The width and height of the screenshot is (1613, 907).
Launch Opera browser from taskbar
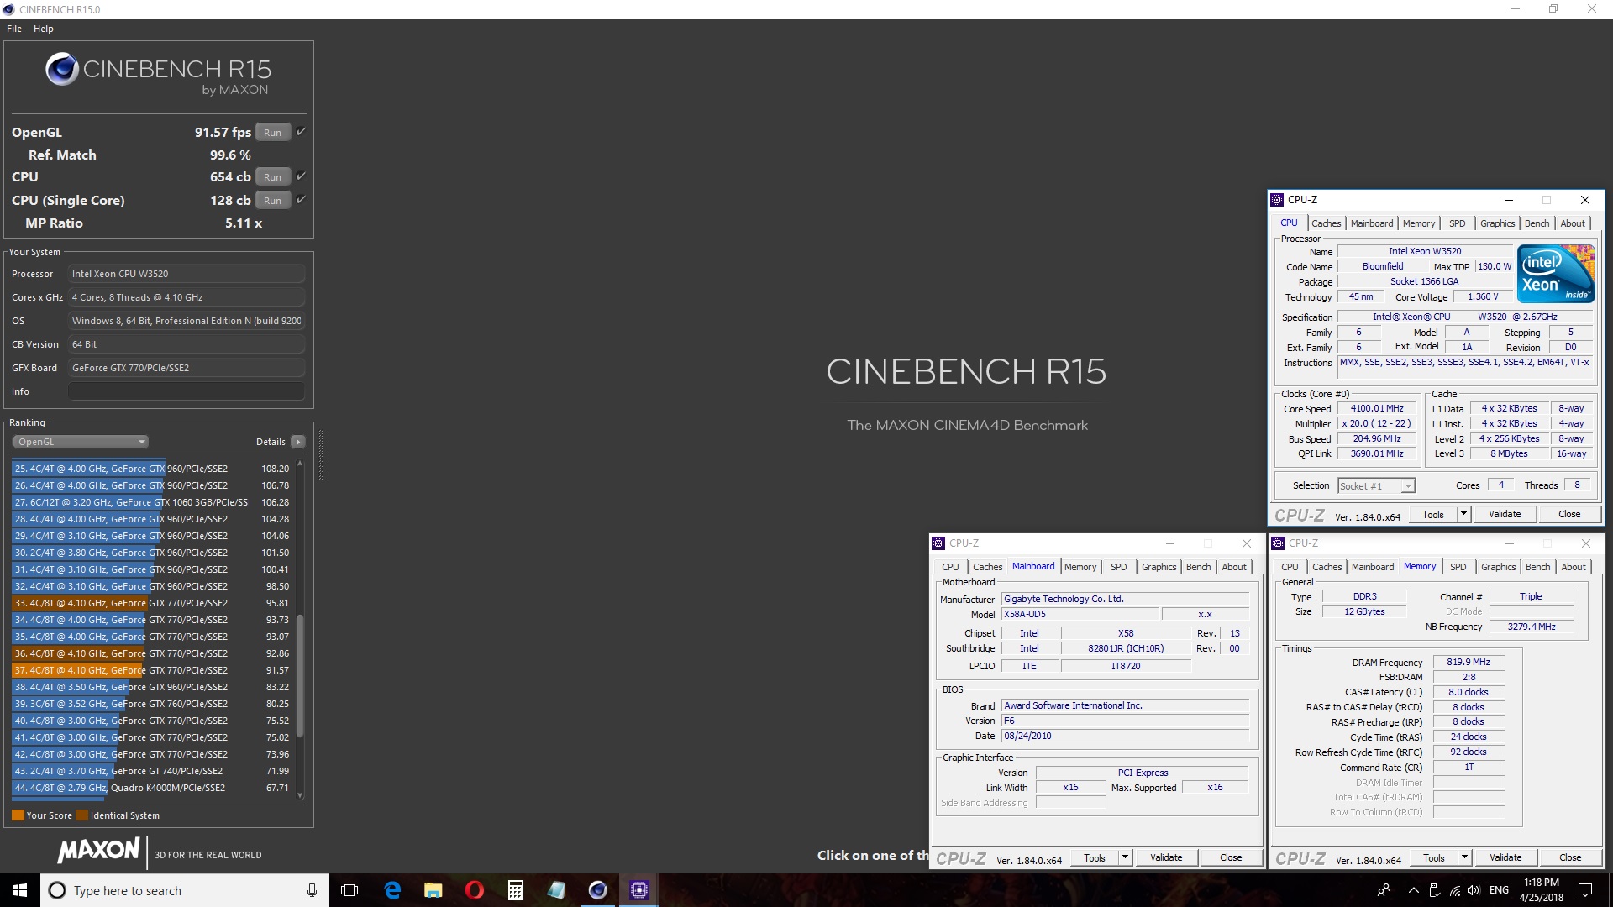475,890
